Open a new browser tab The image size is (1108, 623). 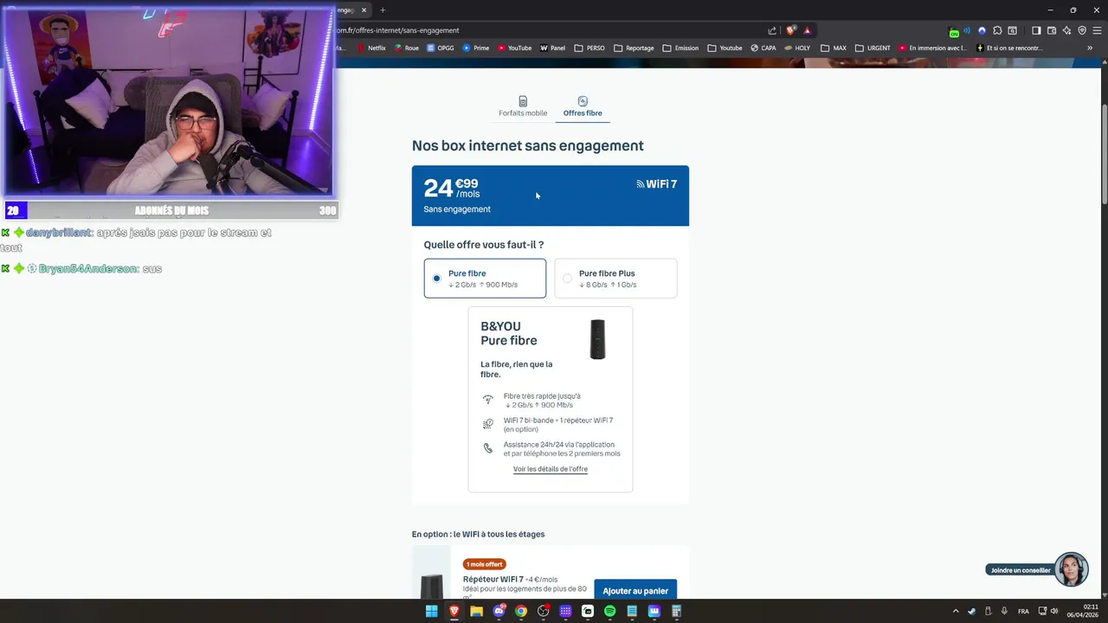click(383, 10)
